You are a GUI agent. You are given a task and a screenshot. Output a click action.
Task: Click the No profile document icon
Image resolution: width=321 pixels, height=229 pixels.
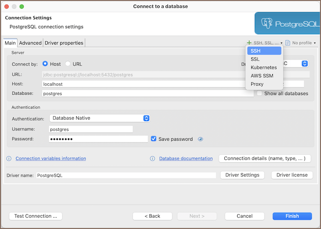pyautogui.click(x=288, y=43)
